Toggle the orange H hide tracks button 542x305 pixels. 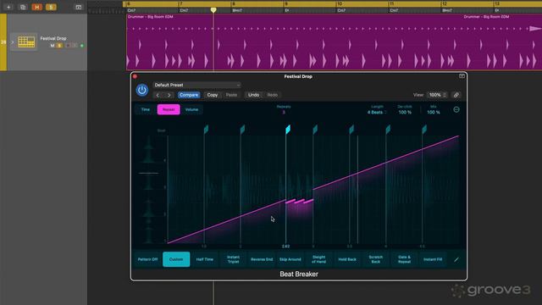[36, 7]
